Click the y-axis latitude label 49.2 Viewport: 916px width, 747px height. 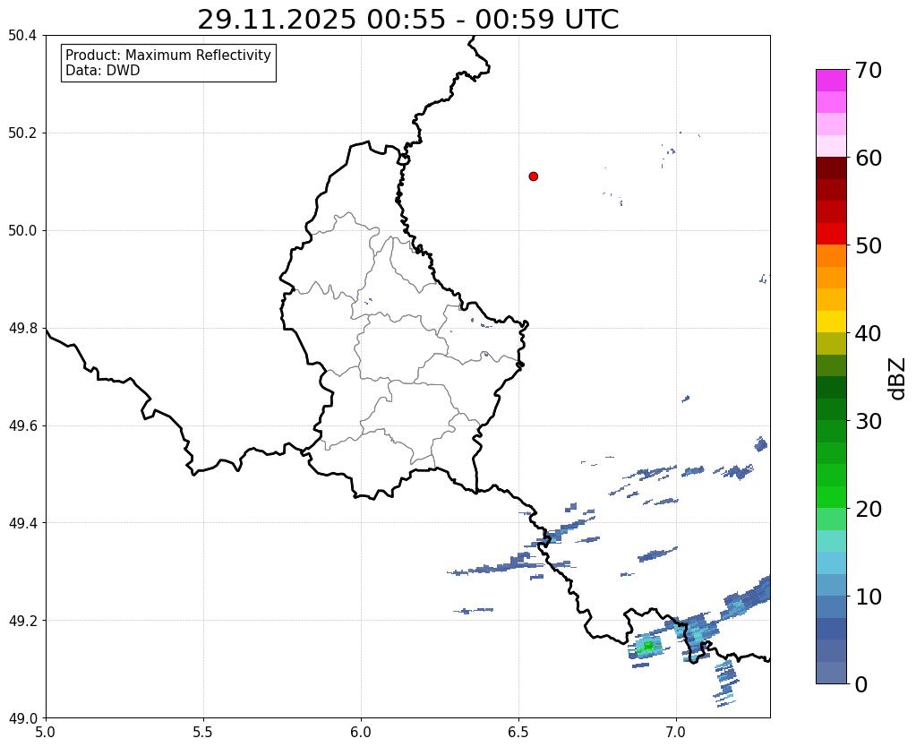pyautogui.click(x=22, y=620)
